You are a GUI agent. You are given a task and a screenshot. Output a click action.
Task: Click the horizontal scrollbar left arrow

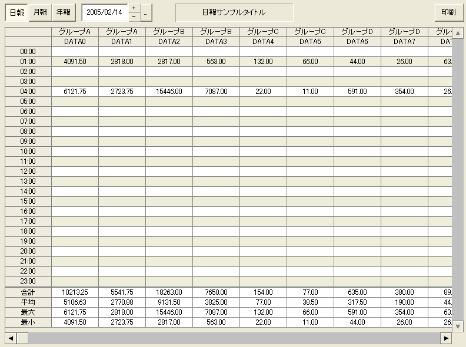click(x=11, y=338)
